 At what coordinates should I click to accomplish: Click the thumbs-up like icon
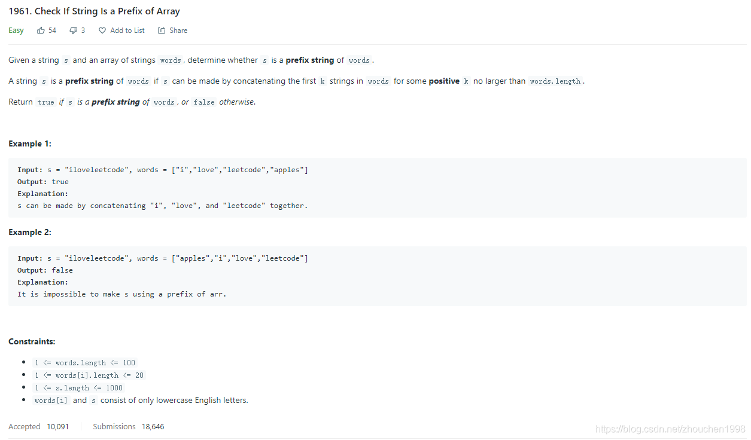coord(41,30)
